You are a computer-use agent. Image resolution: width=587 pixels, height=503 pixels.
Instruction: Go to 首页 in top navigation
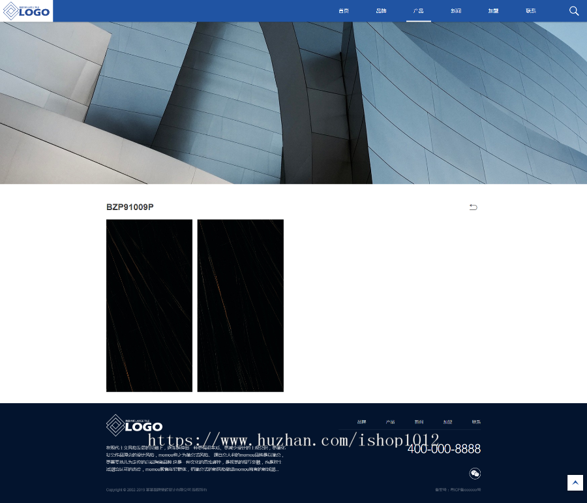344,11
